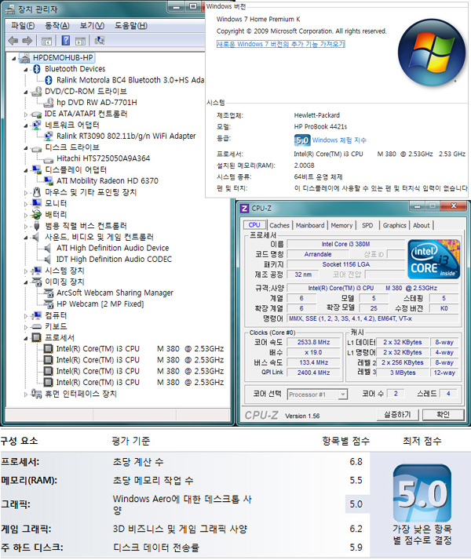Collapse the 디스플레이 어댑터 node
Image resolution: width=471 pixels, height=560 pixels.
pos(26,170)
